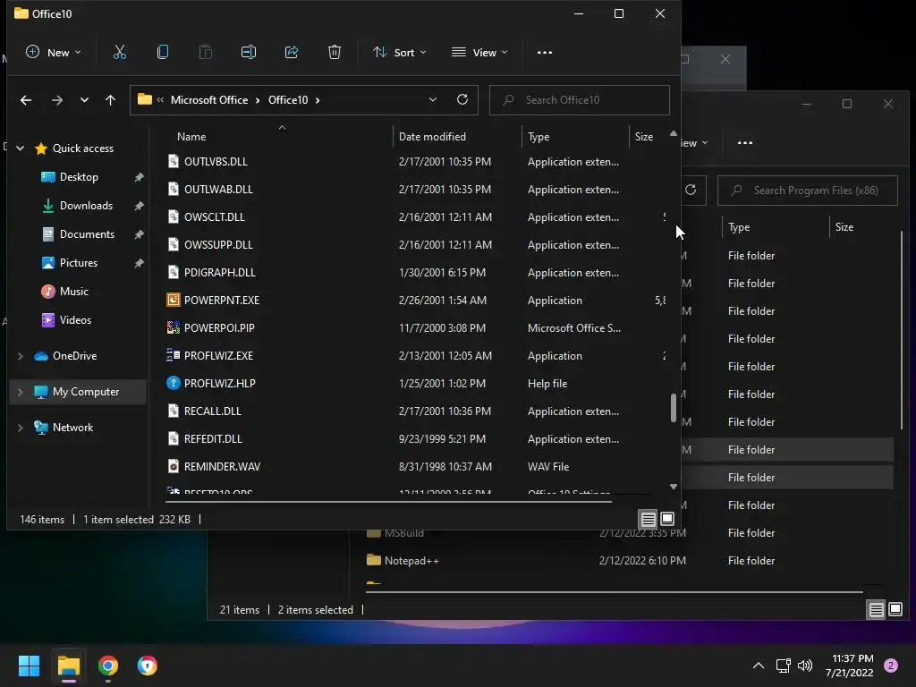The height and width of the screenshot is (687, 916).
Task: Click the Copy icon in the toolbar
Action: 163,52
